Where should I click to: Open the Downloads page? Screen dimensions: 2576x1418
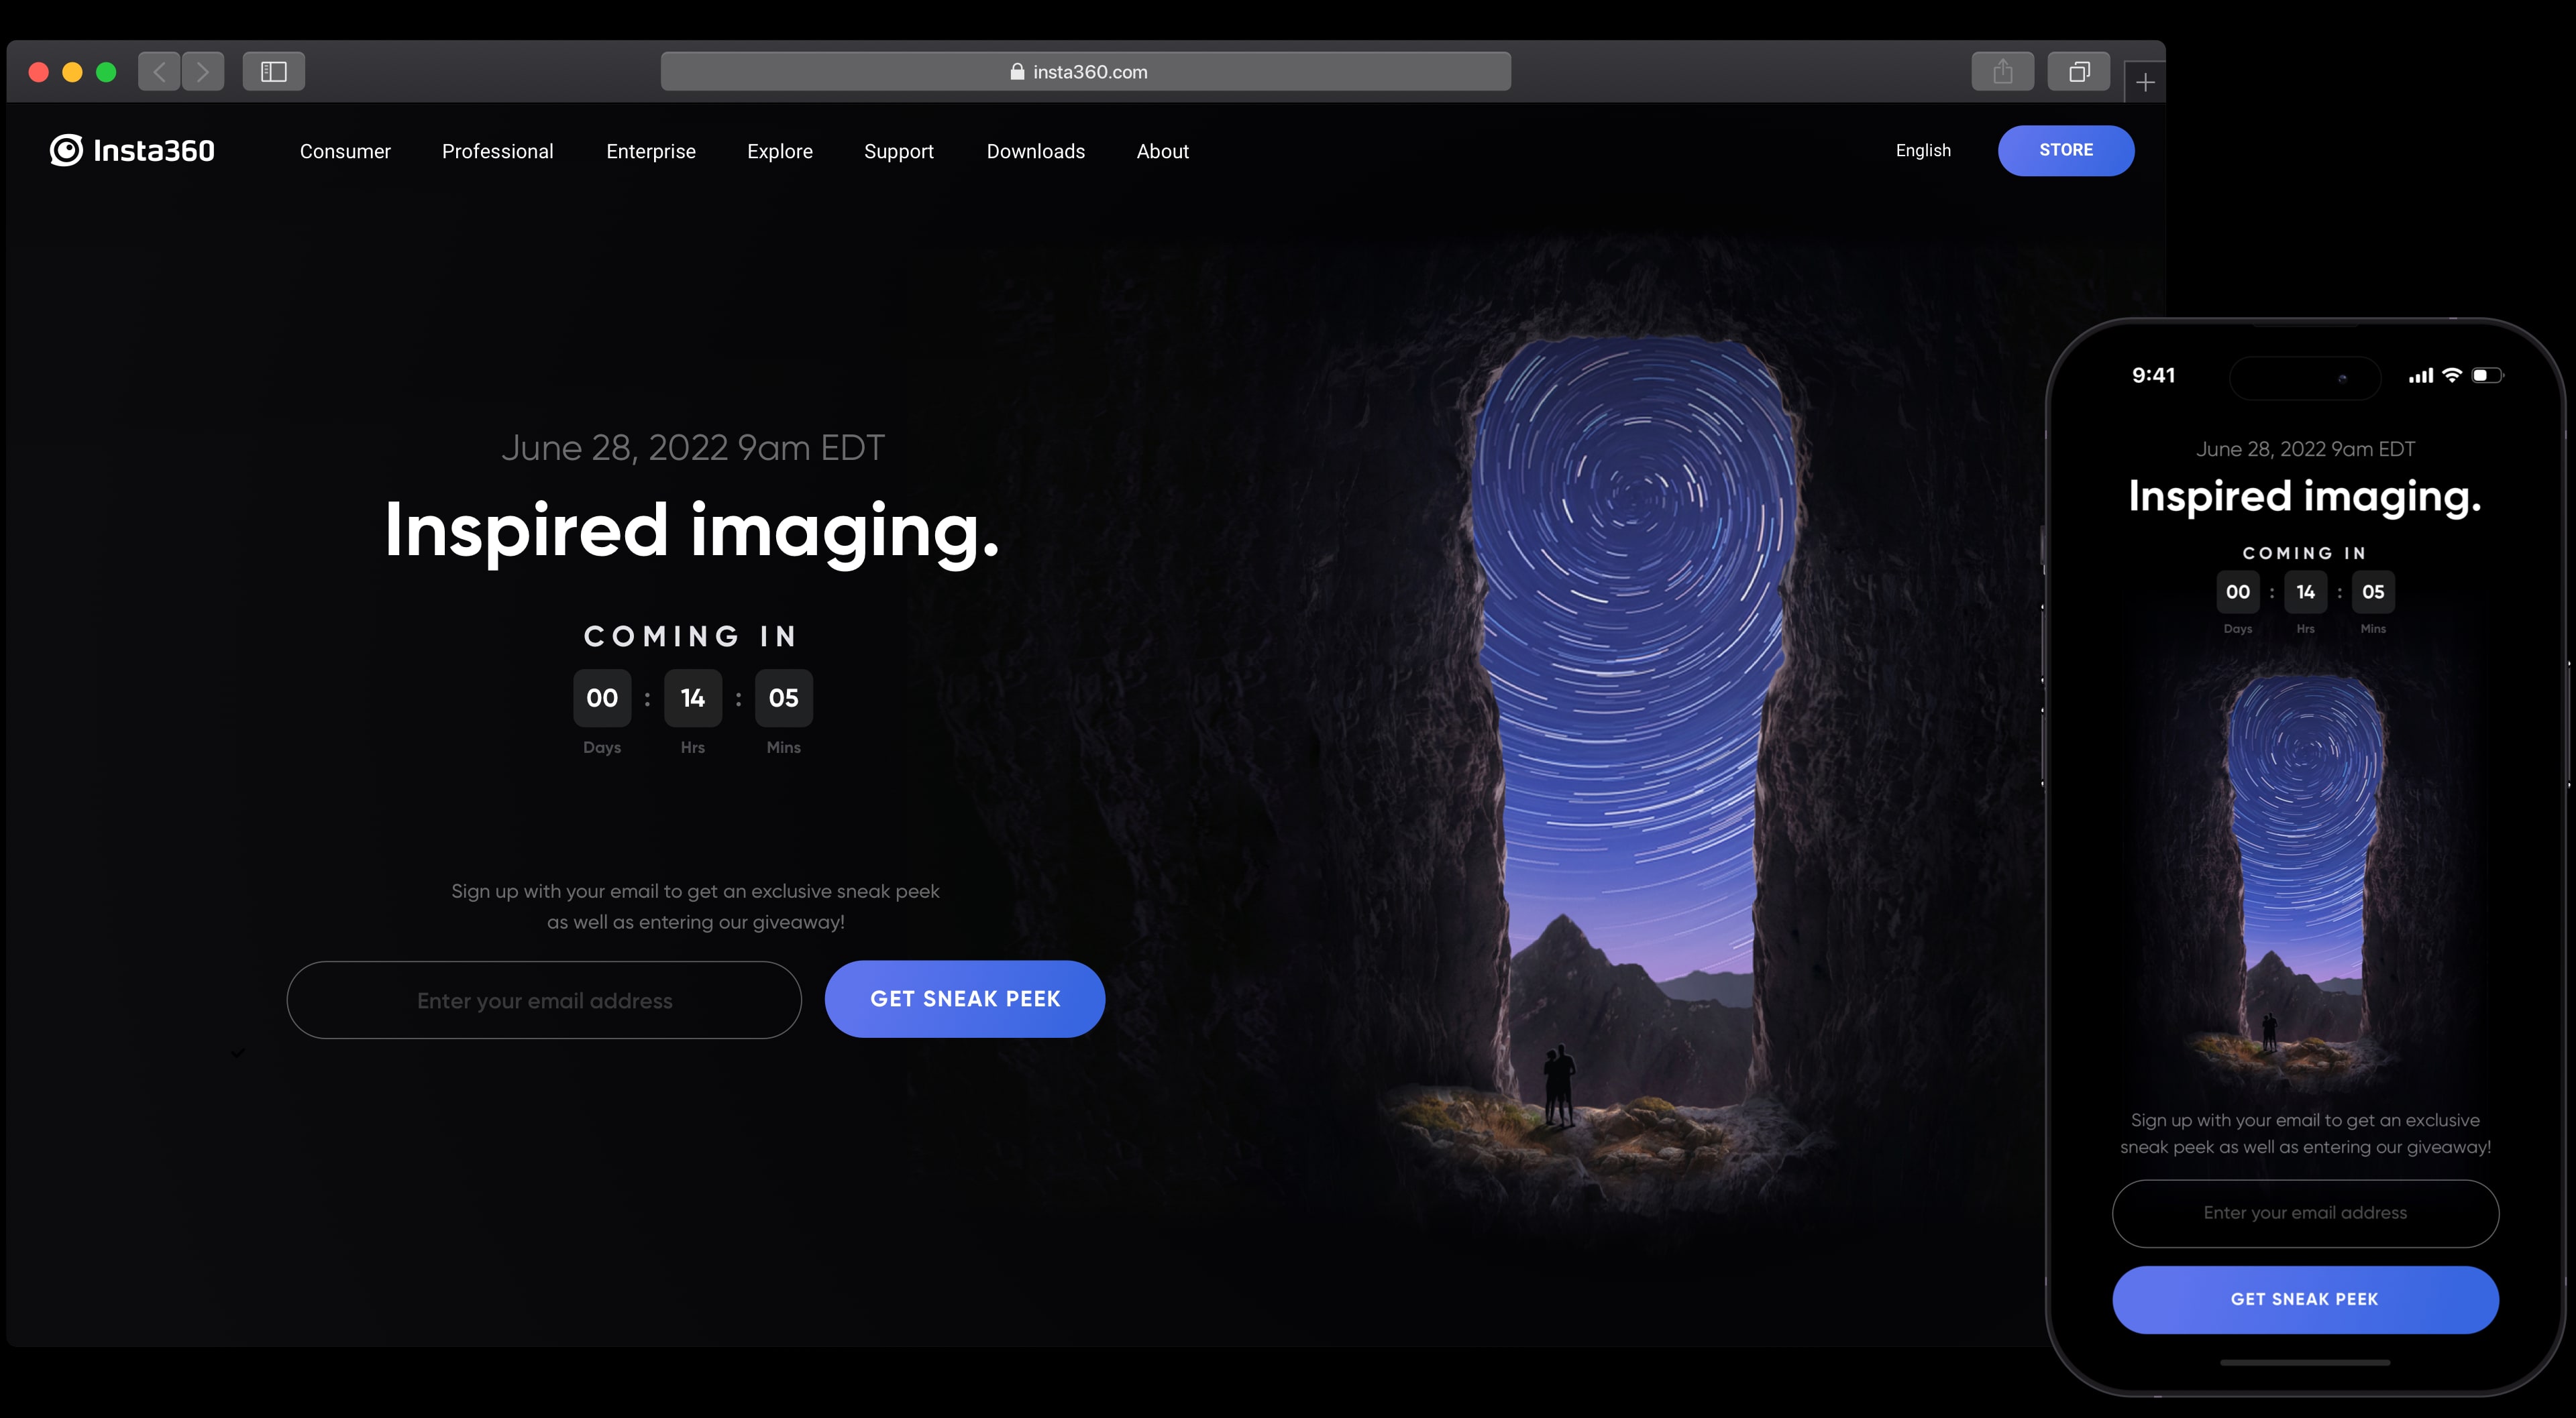pos(1036,151)
